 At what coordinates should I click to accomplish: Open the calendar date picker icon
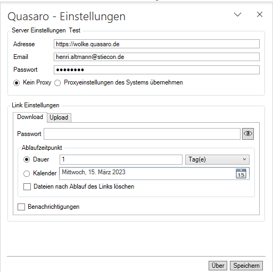241,174
